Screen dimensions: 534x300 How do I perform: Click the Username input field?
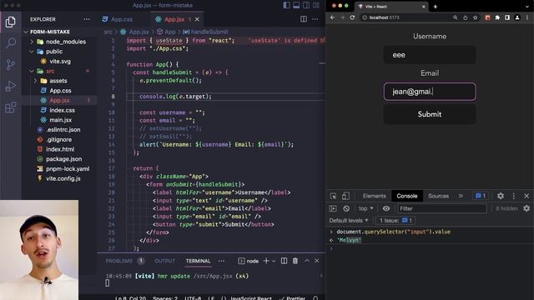tap(430, 55)
